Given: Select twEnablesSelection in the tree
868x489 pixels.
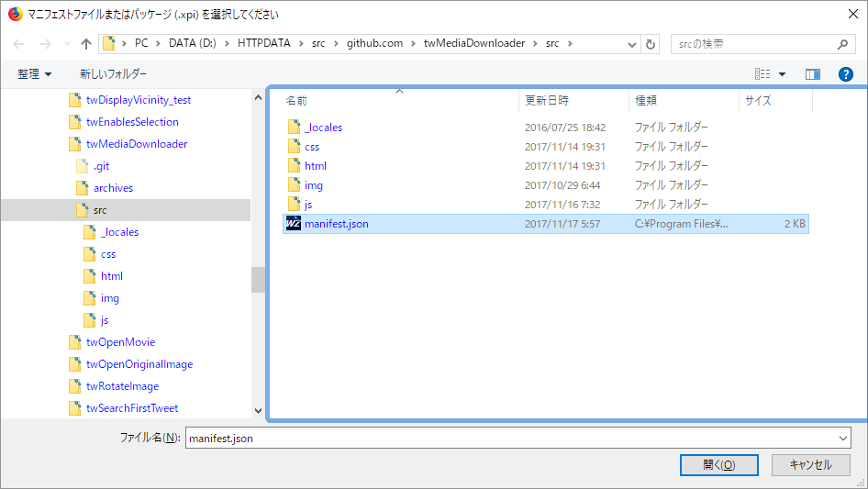Looking at the screenshot, I should [x=132, y=122].
